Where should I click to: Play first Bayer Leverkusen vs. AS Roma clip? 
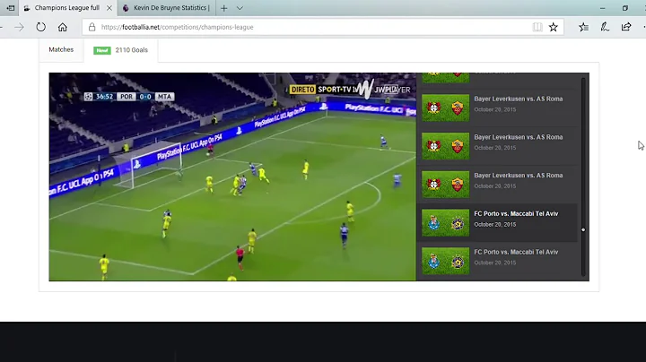497,108
